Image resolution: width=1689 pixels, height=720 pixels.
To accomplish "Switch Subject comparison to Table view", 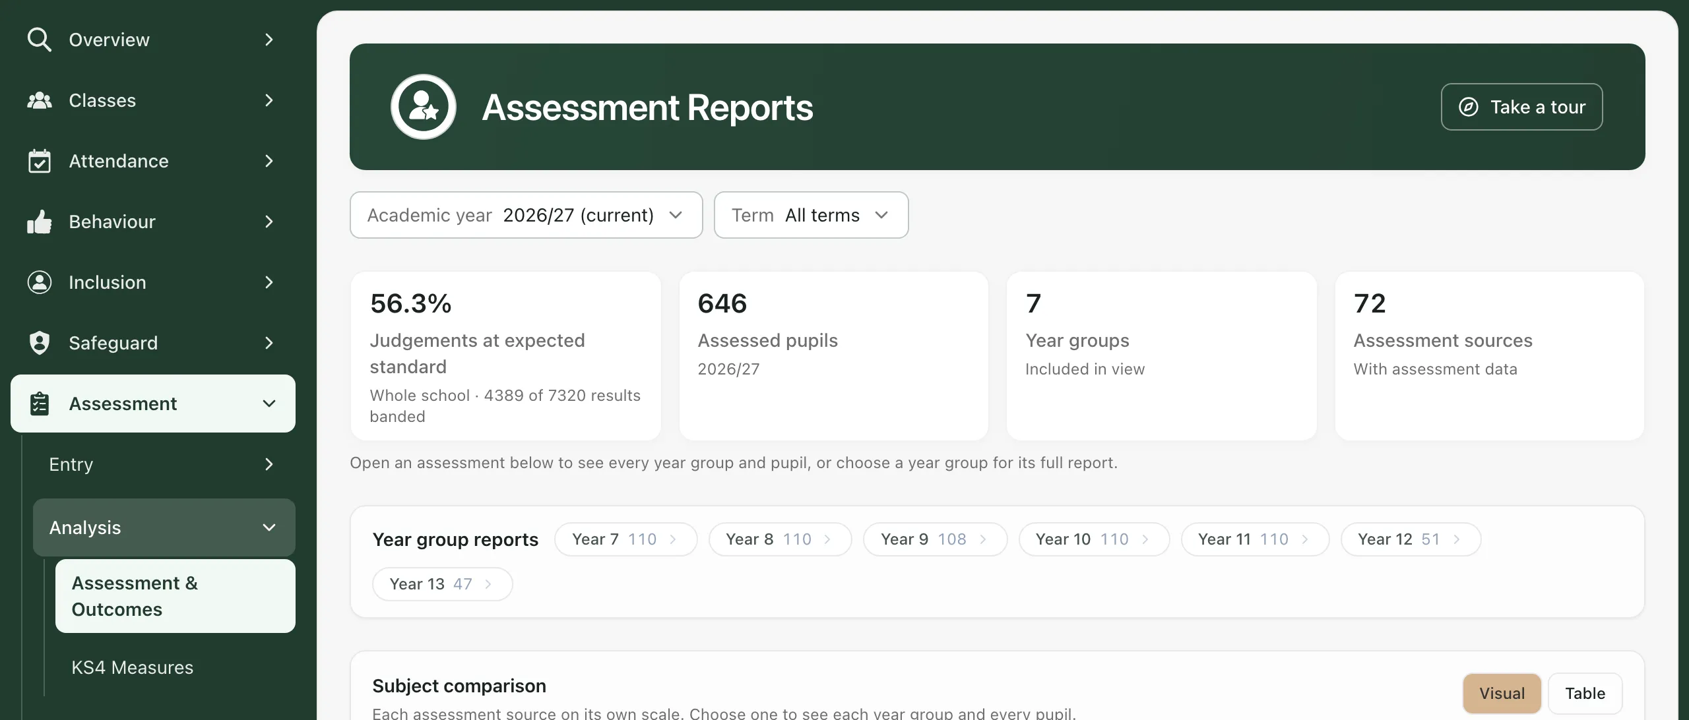I will (x=1585, y=694).
